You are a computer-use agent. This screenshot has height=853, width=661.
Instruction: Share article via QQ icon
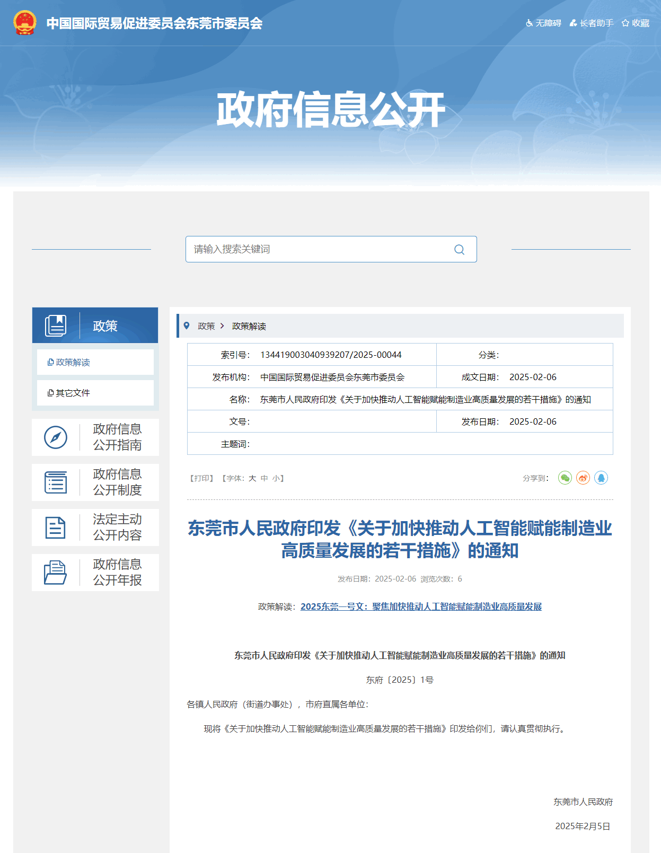click(601, 478)
